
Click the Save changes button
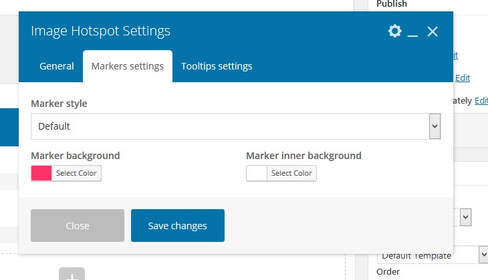pyautogui.click(x=178, y=225)
